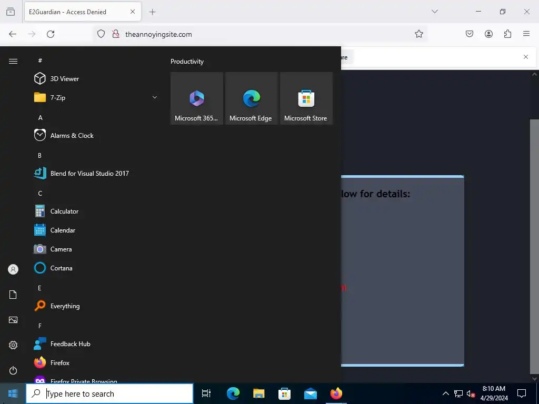Jump to letter C section header
Viewport: 539px width, 404px height.
click(40, 194)
